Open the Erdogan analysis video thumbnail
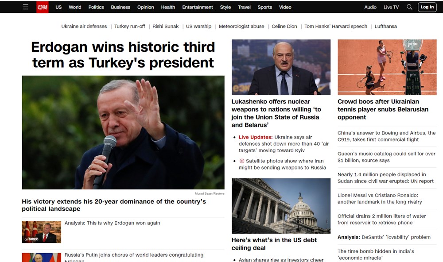443x262 pixels. 42,232
